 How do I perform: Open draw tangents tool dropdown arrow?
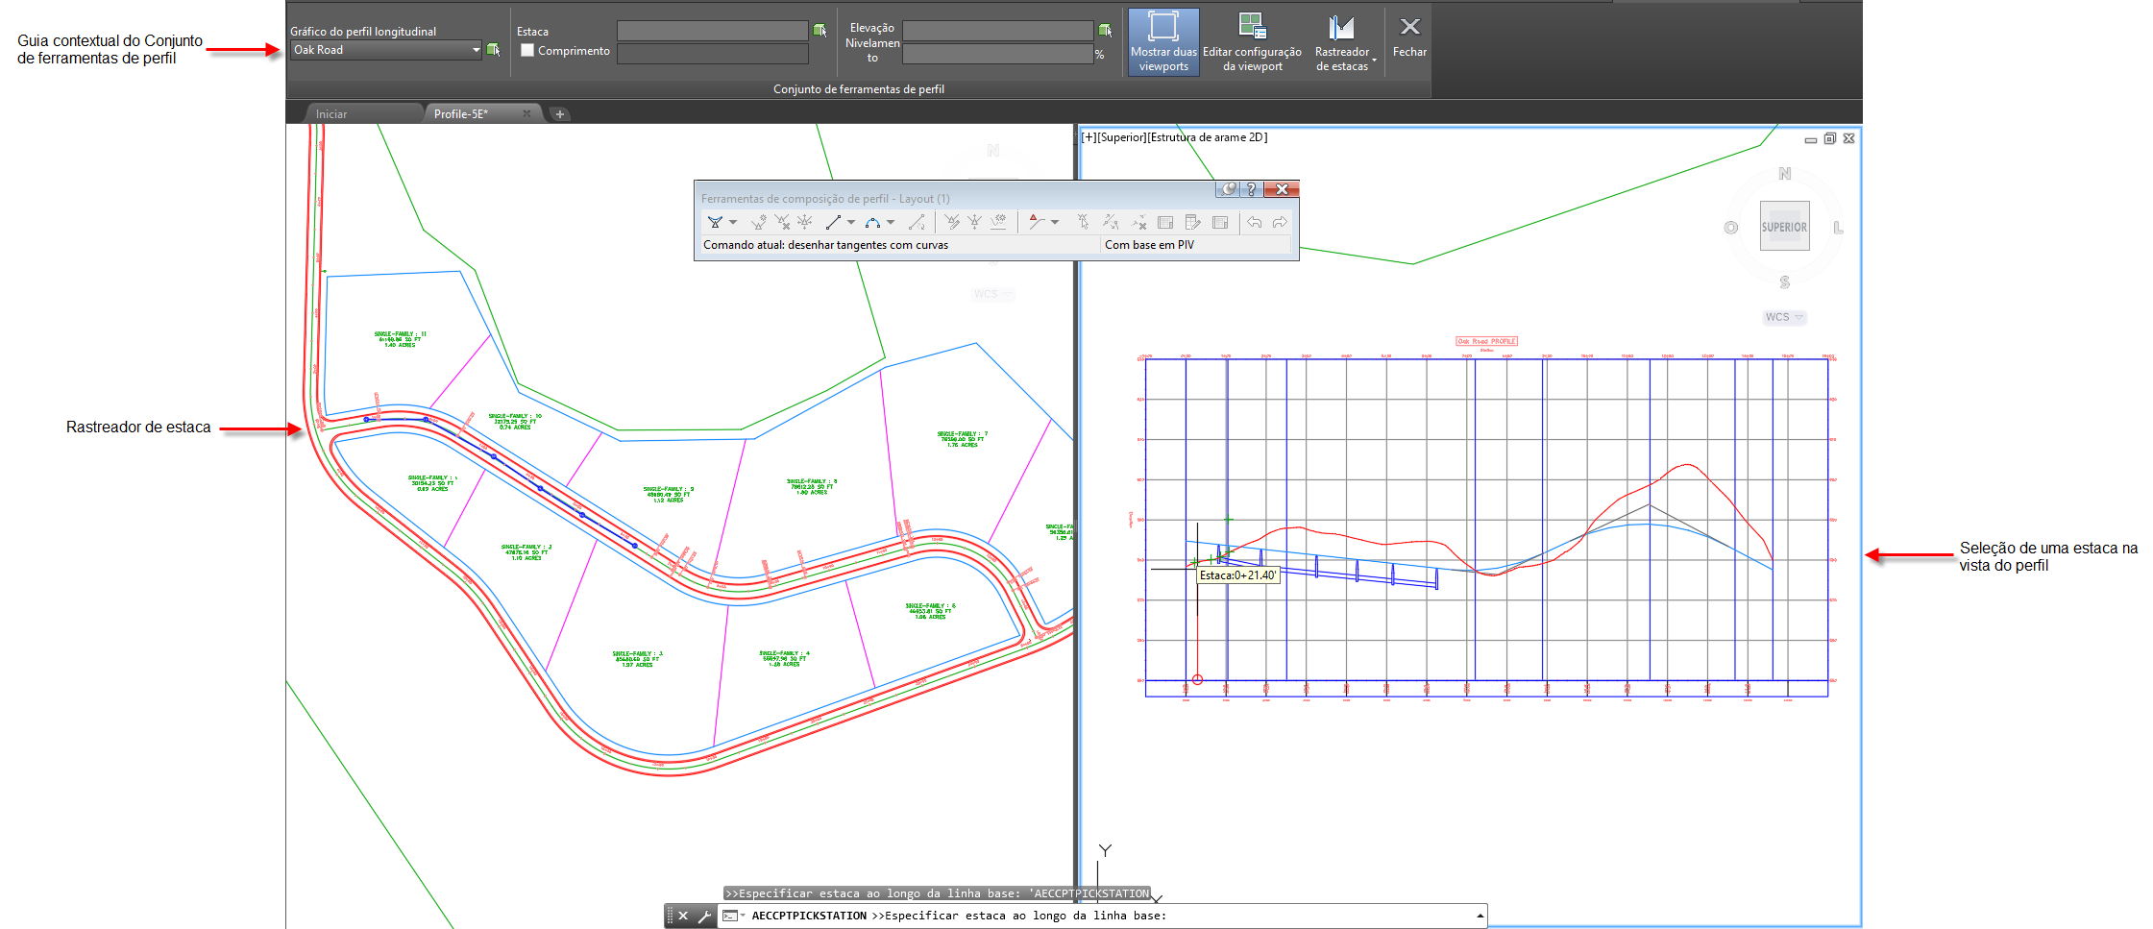(734, 222)
